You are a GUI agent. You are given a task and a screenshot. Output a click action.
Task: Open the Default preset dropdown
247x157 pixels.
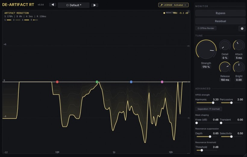(73, 5)
